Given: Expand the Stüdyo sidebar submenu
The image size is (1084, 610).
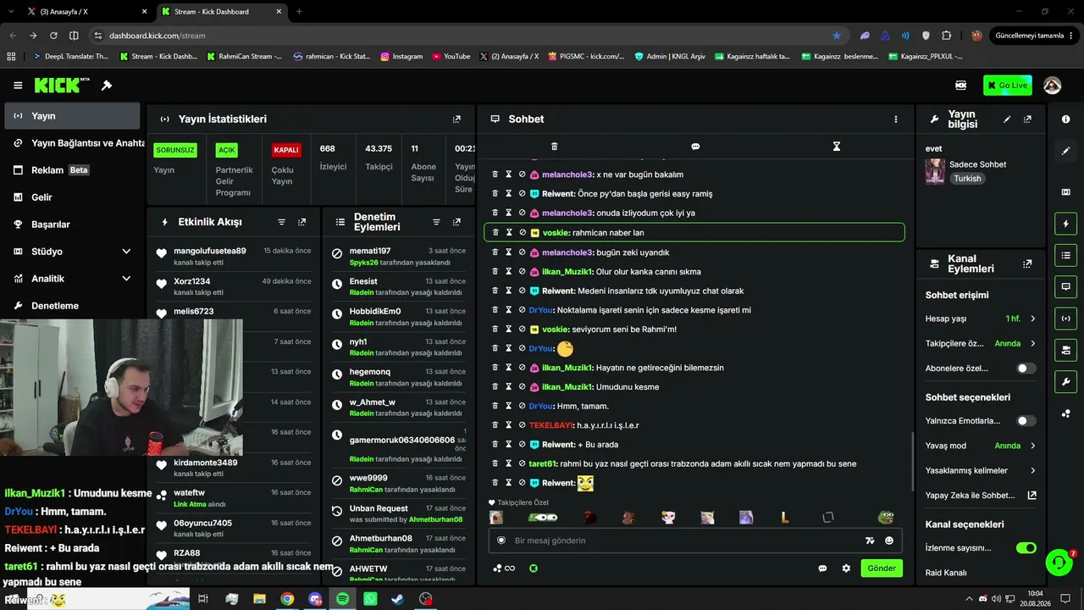Looking at the screenshot, I should [126, 252].
